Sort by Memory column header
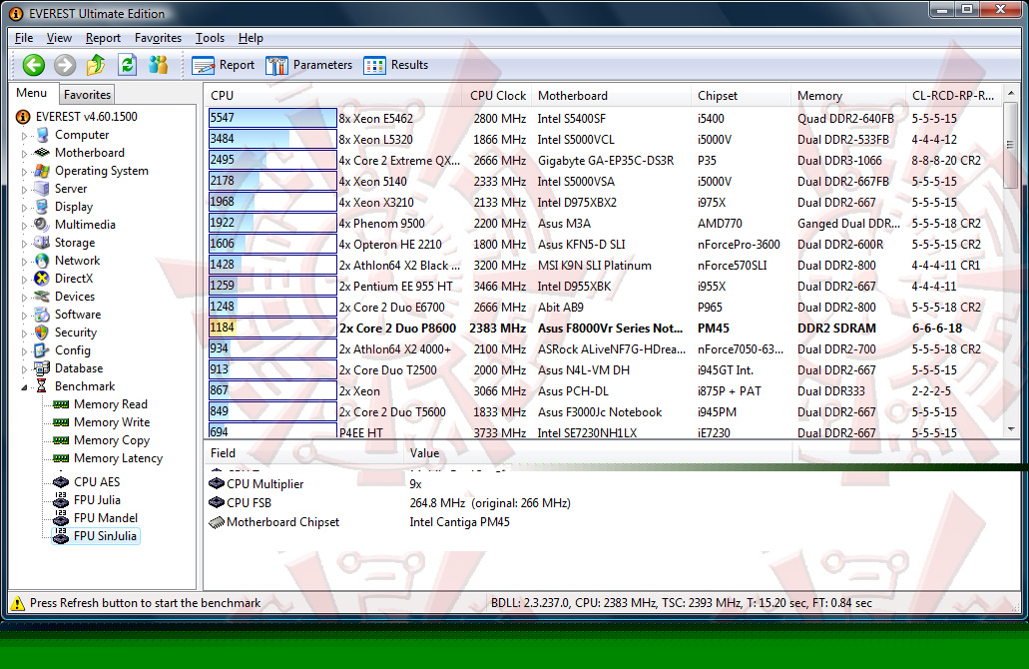 click(848, 96)
